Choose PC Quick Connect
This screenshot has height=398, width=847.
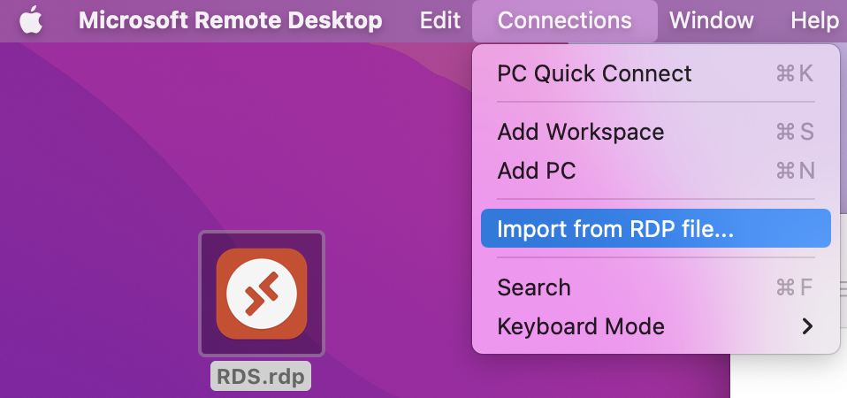(x=594, y=73)
